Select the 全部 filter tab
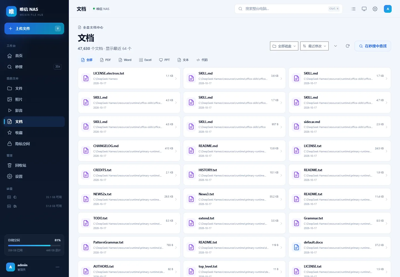 click(87, 60)
